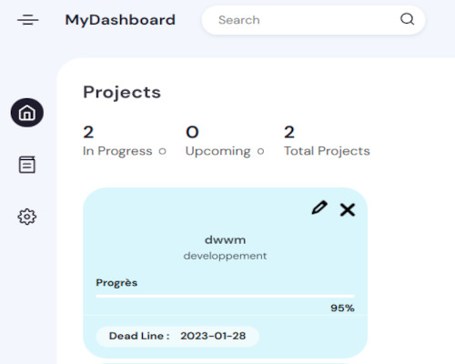This screenshot has height=364, width=455.
Task: Toggle the In Progress circle indicator
Action: coord(163,151)
